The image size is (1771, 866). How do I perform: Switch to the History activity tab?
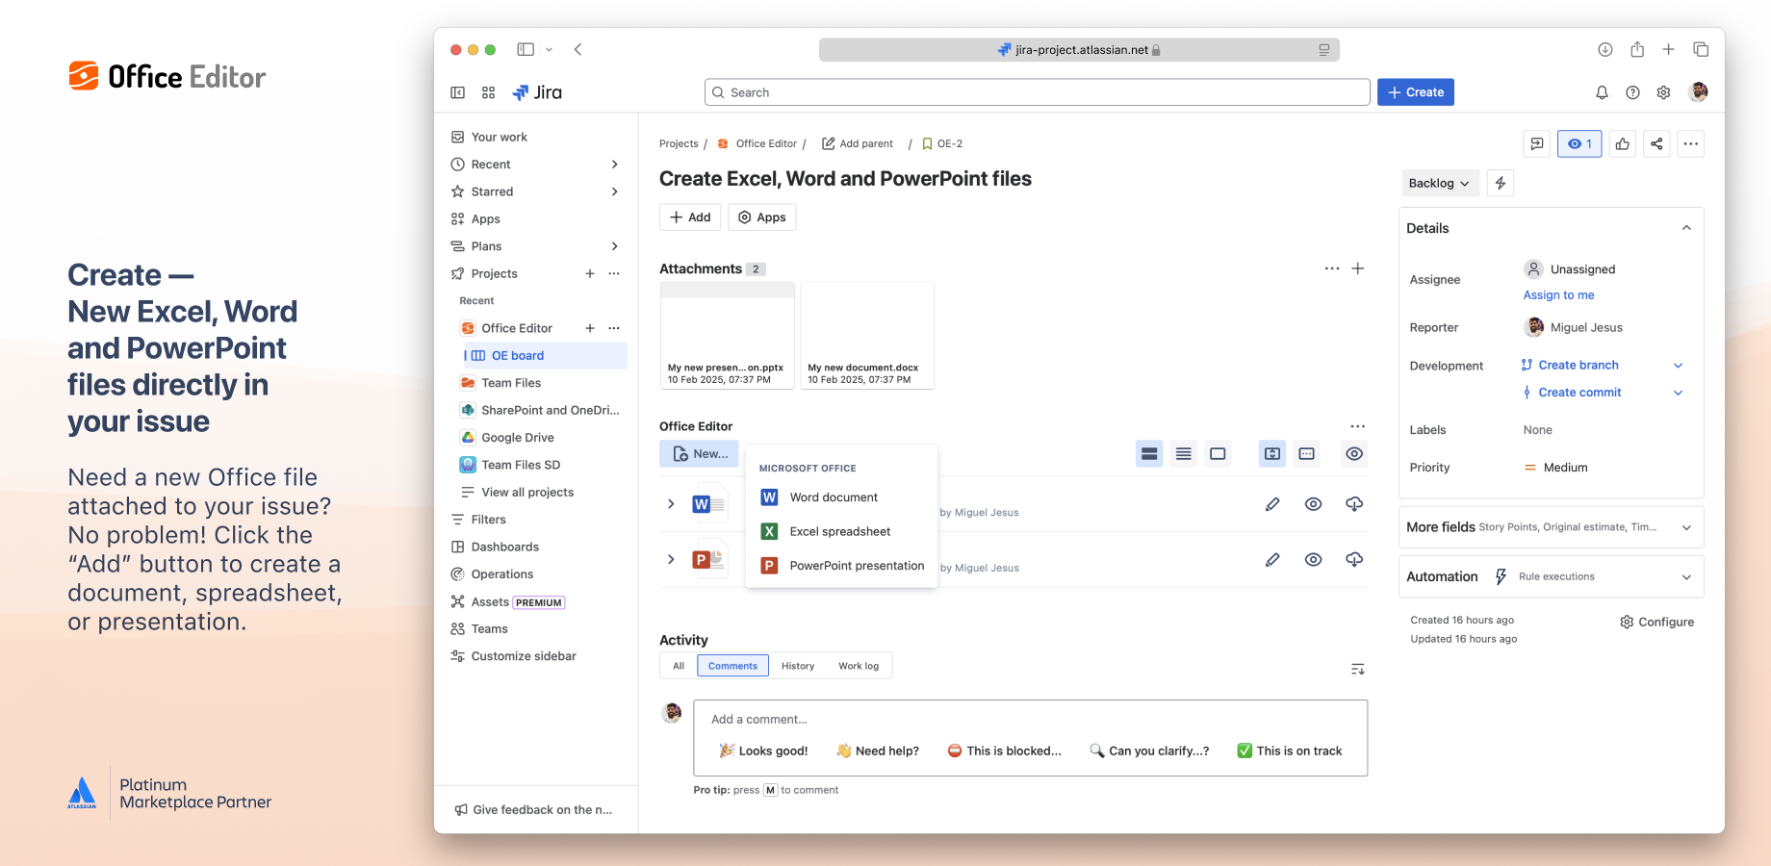[x=798, y=666]
